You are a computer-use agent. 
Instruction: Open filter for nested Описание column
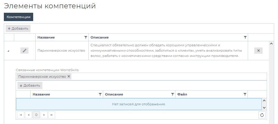(x=172, y=94)
